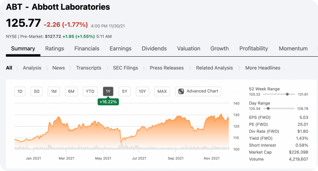Click the Day Range slider marker
The width and height of the screenshot is (318, 171).
click(268, 108)
